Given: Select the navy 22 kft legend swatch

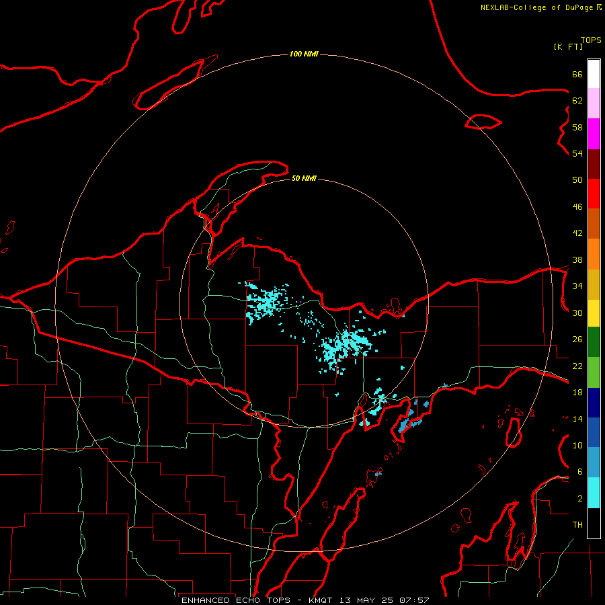Looking at the screenshot, I should coord(594,403).
